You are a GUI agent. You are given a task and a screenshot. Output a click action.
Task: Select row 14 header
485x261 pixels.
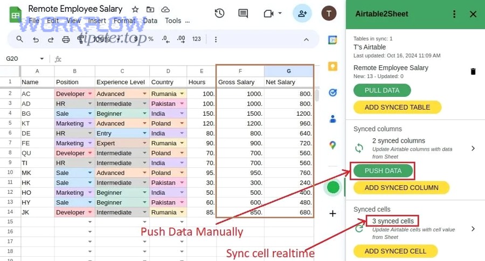[x=10, y=212]
